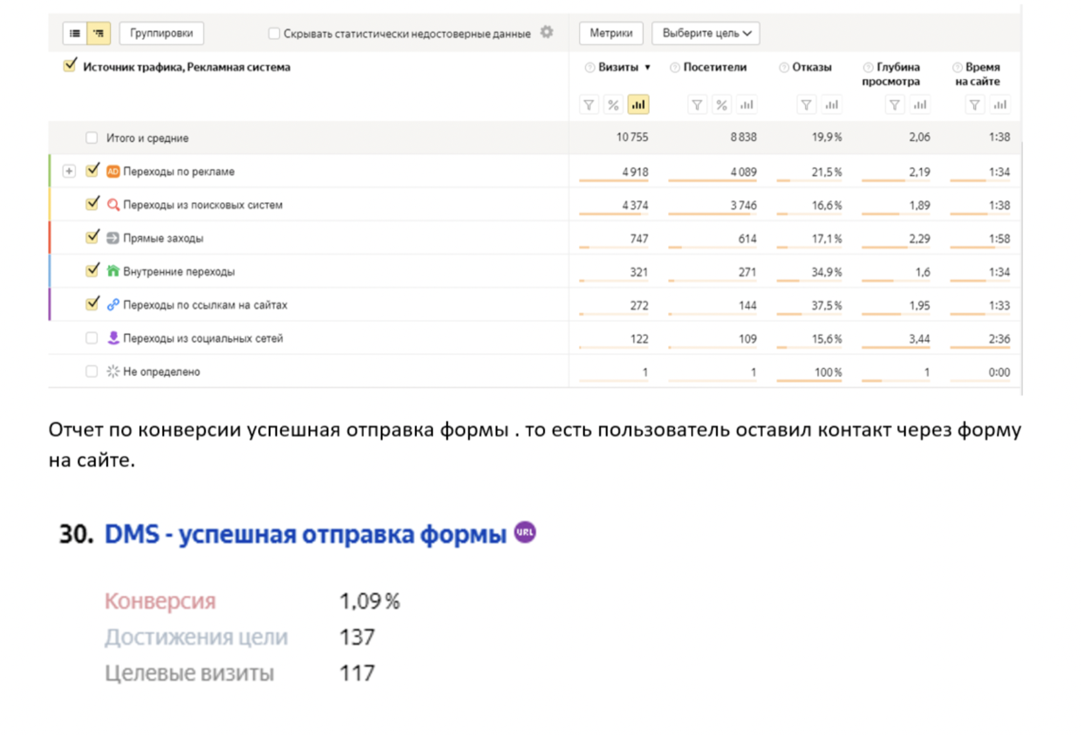
Task: Click the purple URL badge icon
Action: coord(525,532)
